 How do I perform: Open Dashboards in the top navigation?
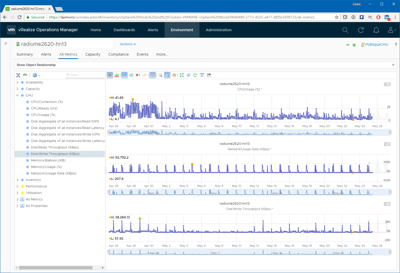(124, 30)
